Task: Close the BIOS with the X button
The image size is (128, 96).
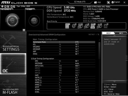Action: coord(125,2)
